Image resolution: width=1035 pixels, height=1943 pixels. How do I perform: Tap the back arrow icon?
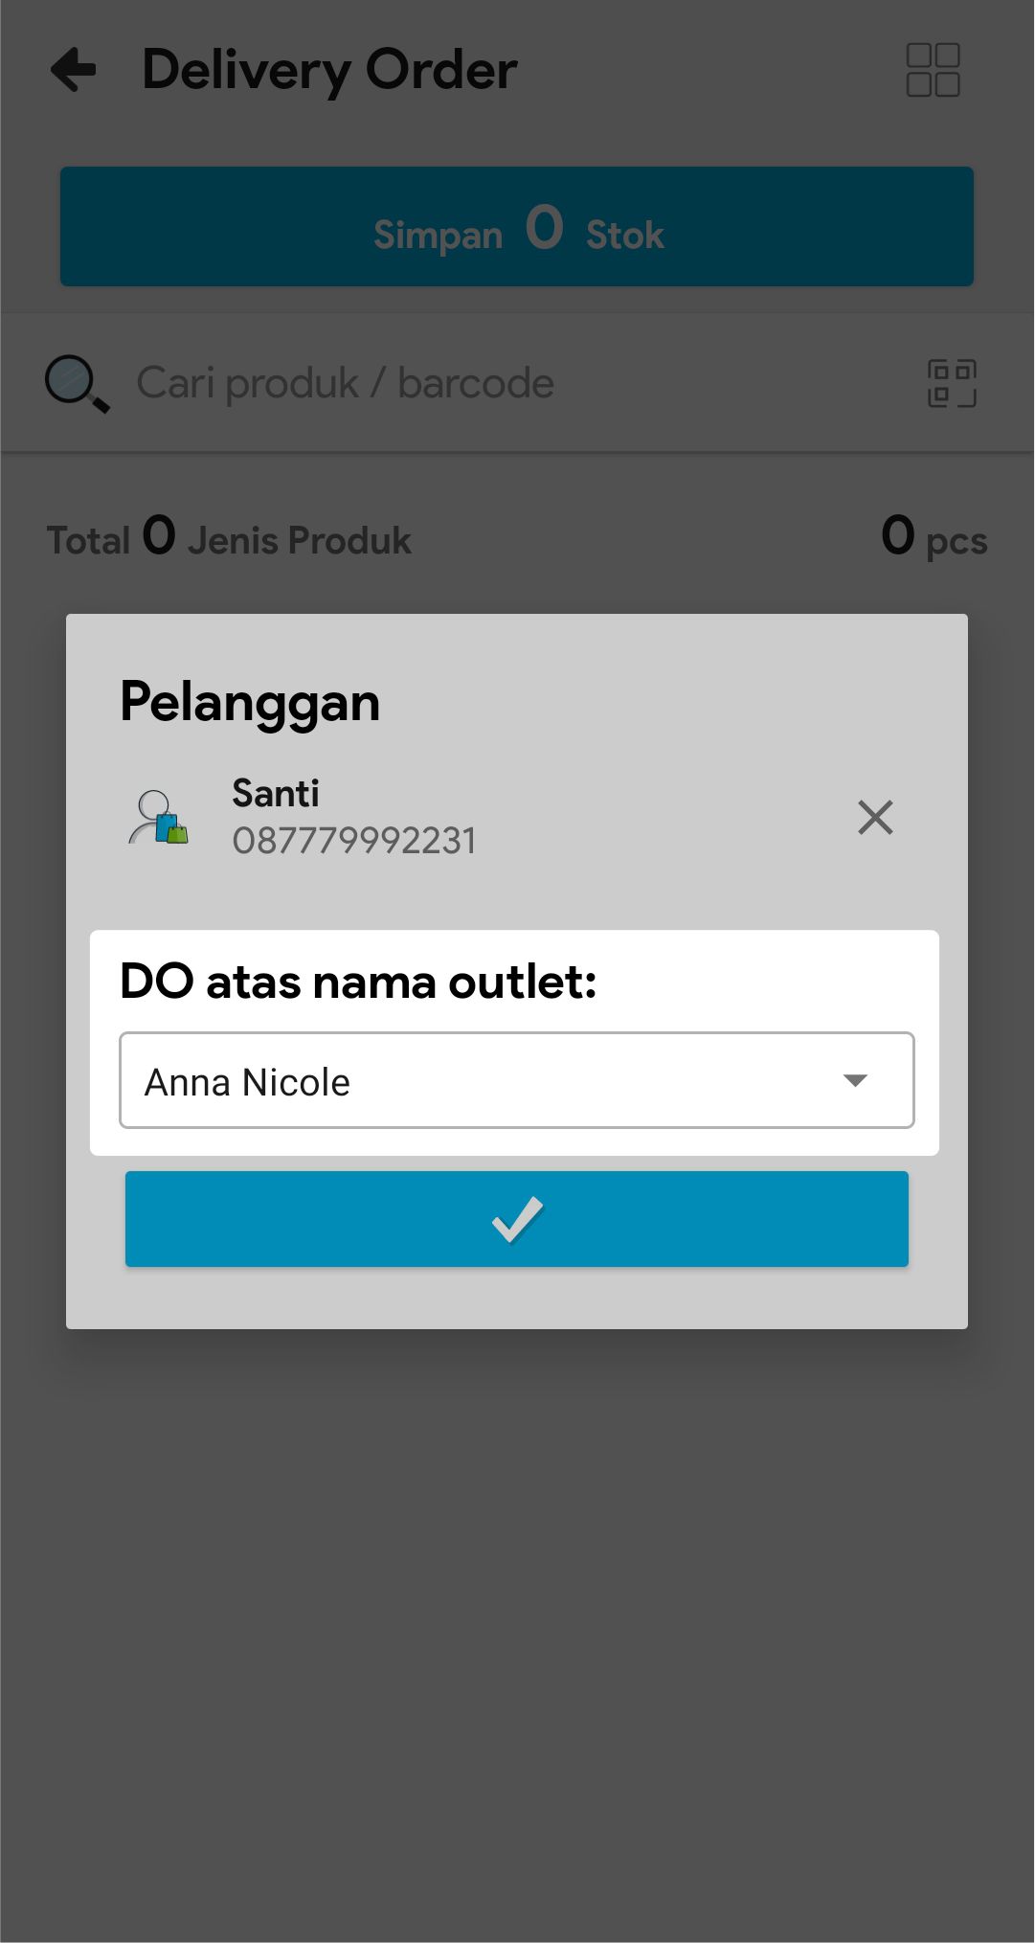[x=74, y=70]
